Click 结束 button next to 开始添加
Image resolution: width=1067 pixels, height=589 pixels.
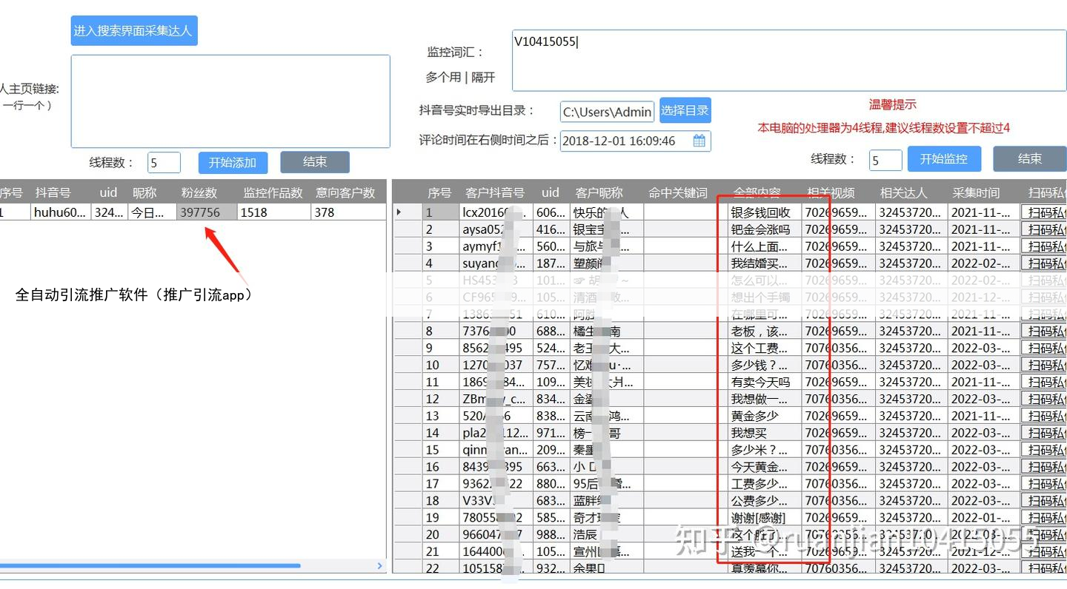314,162
